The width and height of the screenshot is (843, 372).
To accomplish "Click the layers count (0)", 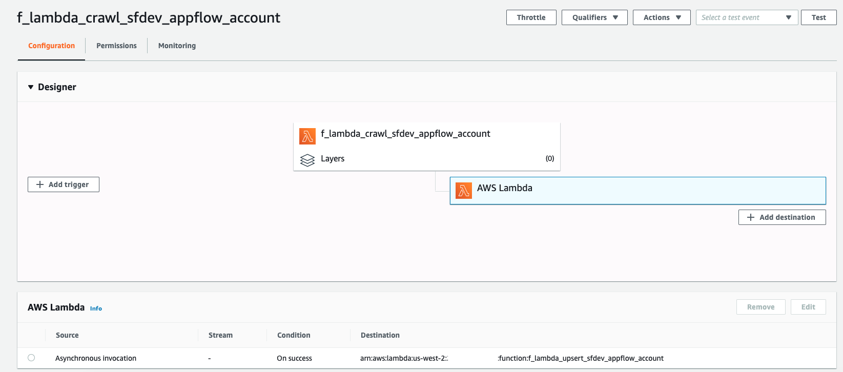I will tap(550, 158).
